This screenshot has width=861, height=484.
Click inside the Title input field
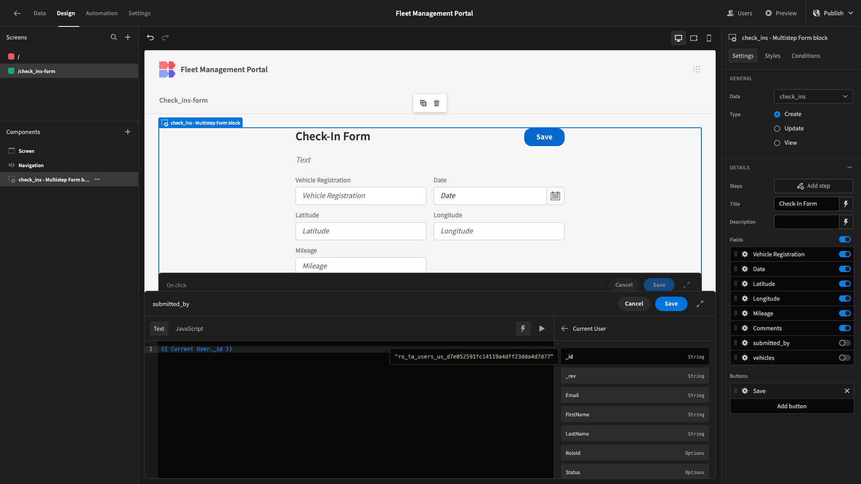(x=806, y=204)
